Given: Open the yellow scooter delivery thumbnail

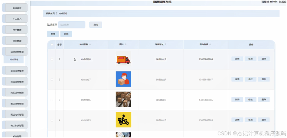Looking at the screenshot, I should pyautogui.click(x=123, y=120).
